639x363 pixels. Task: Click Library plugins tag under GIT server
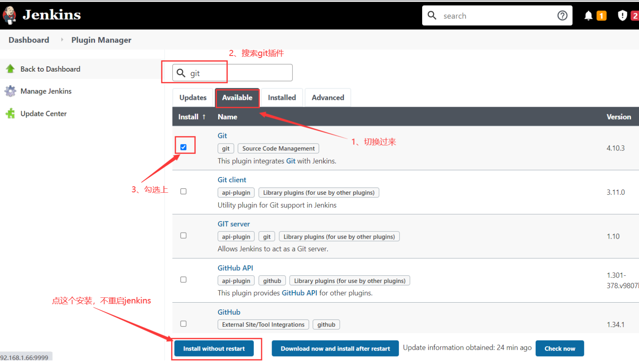point(339,237)
